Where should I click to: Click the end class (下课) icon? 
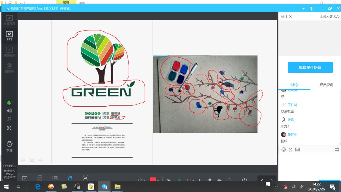[x=9, y=146]
